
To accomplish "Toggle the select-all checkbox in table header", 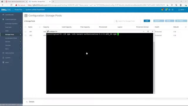I will coord(26,27).
